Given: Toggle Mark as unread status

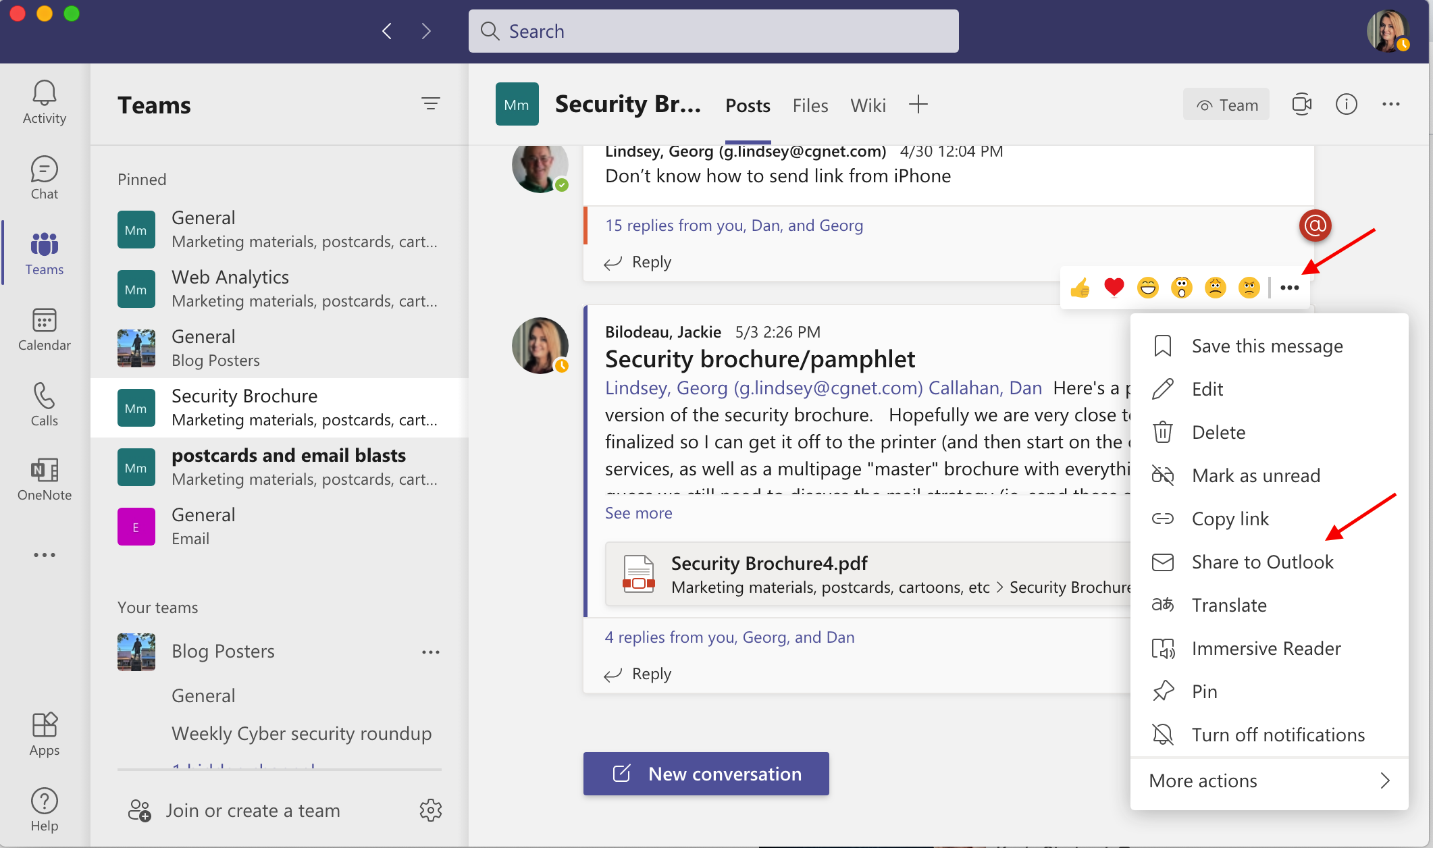Looking at the screenshot, I should [x=1255, y=473].
